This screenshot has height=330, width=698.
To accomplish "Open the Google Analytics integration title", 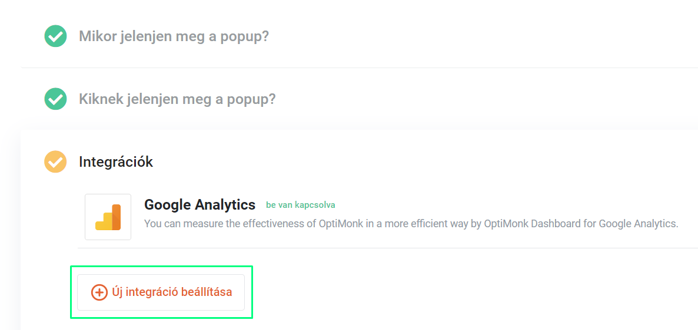I will [200, 205].
